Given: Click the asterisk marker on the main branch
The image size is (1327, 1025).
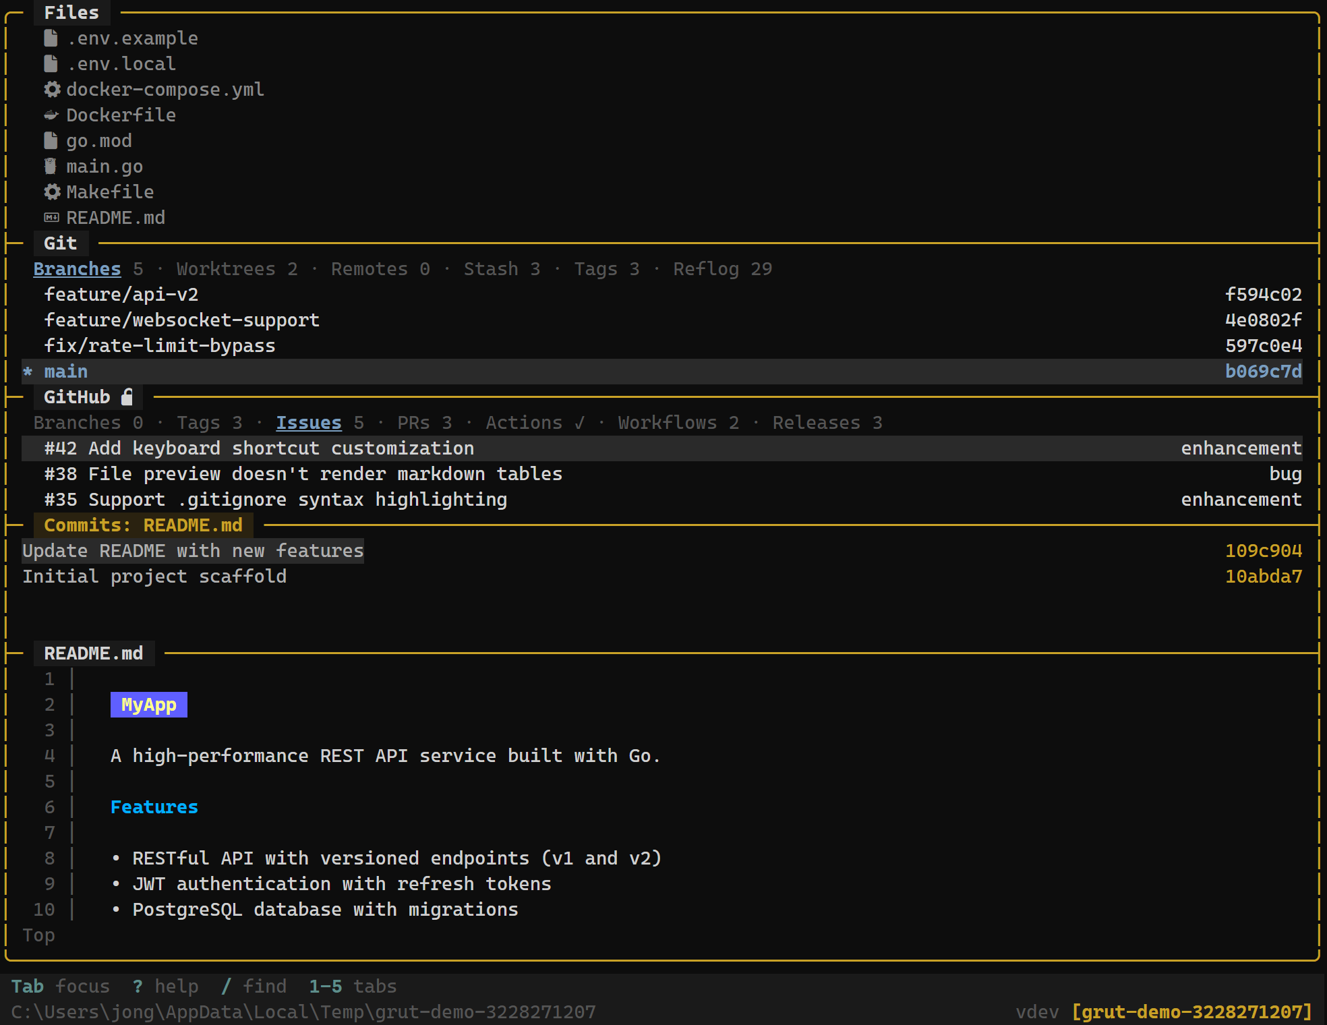Looking at the screenshot, I should click(x=28, y=372).
